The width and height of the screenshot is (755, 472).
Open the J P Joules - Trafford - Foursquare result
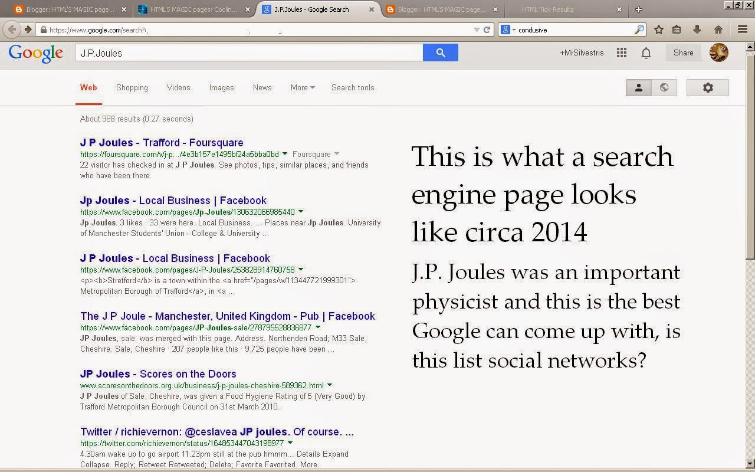tap(162, 143)
